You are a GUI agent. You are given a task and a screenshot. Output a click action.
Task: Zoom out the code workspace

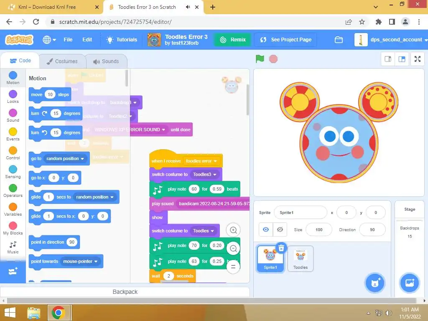[x=233, y=248]
